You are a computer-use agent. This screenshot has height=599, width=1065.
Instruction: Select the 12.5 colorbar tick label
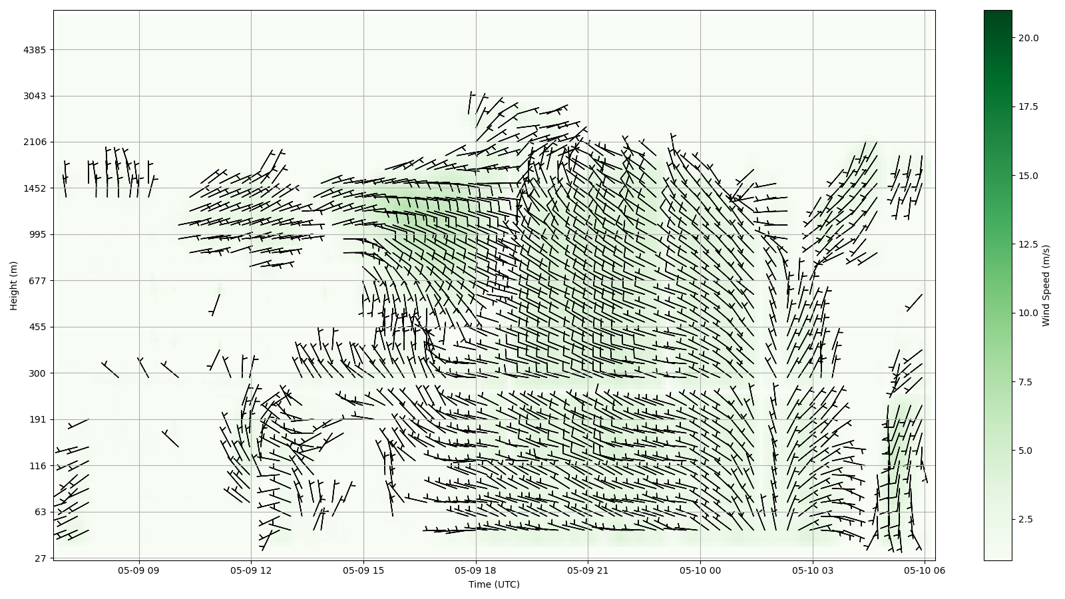(1028, 244)
